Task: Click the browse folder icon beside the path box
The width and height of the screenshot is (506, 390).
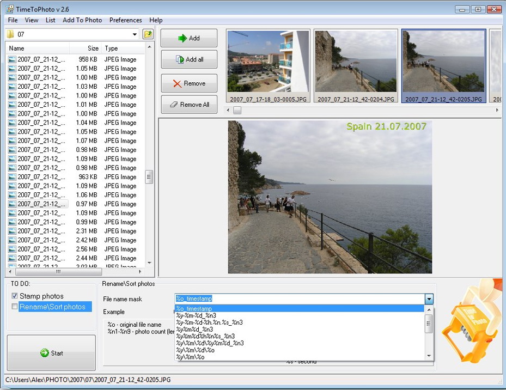Action: tap(148, 34)
